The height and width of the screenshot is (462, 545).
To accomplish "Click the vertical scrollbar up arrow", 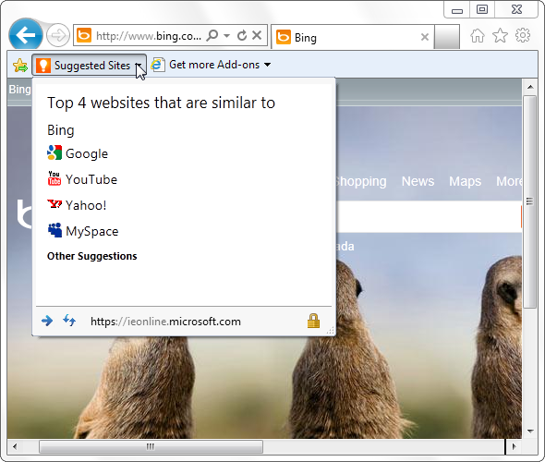I will click(530, 87).
